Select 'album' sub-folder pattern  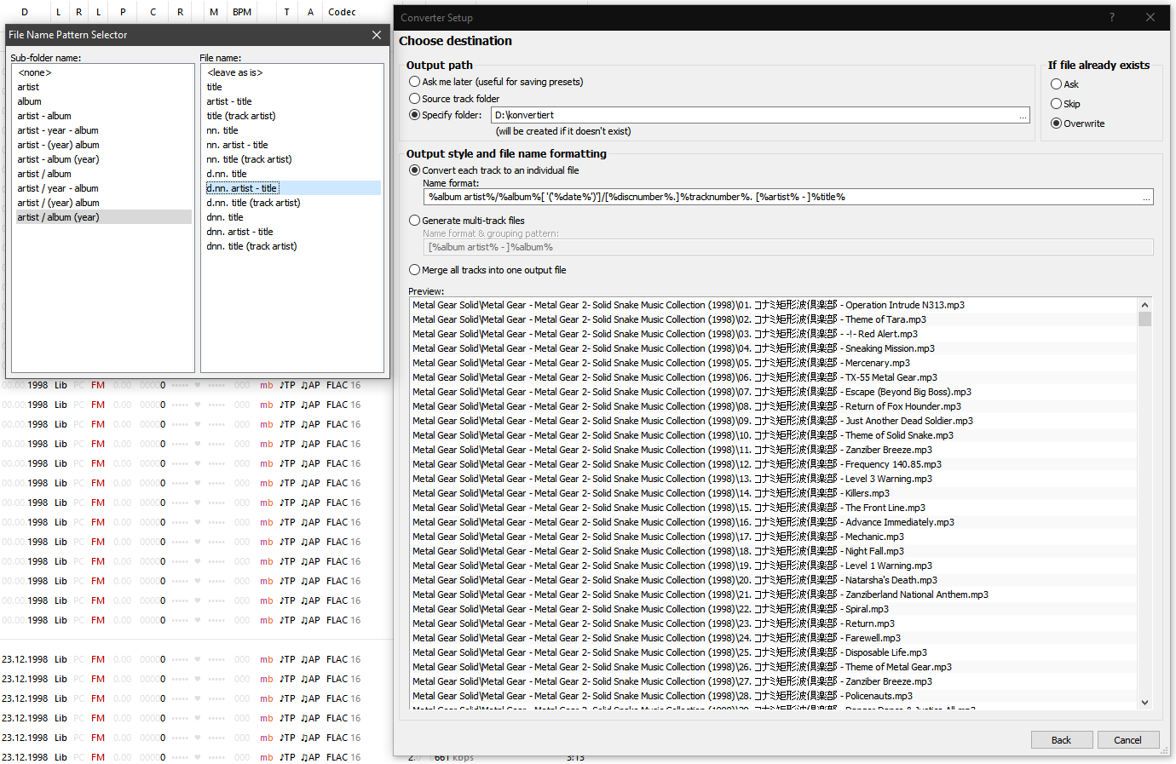[x=102, y=101]
